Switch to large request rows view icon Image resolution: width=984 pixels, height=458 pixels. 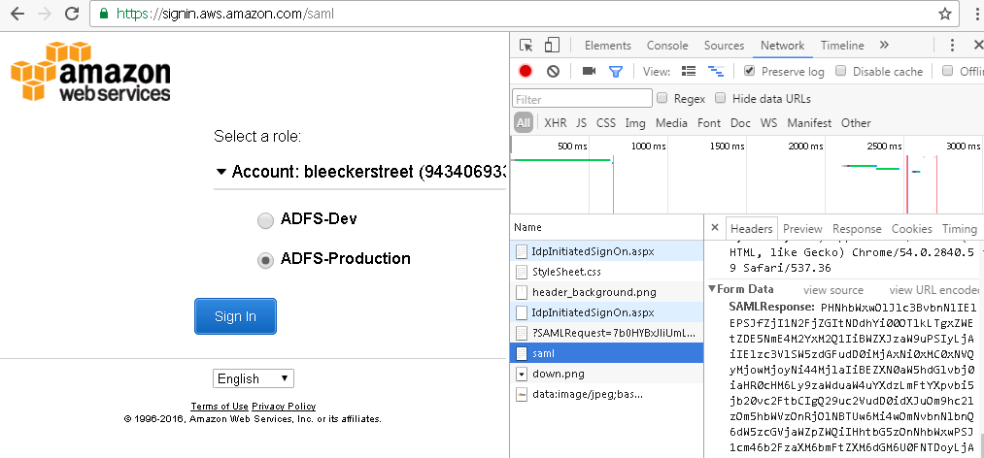coord(689,71)
